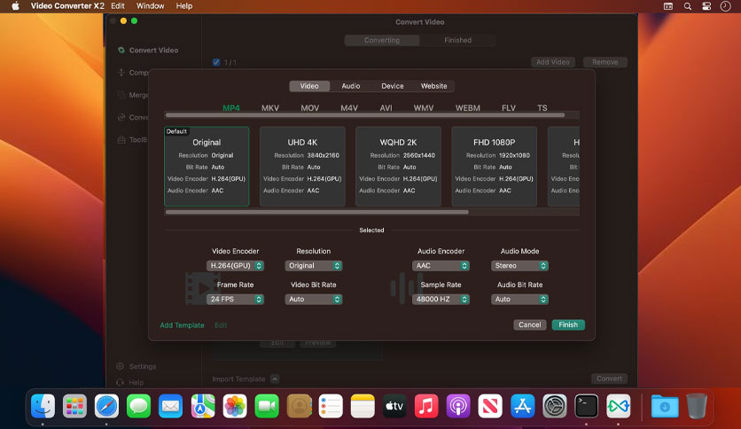Open Messages app in dock
741x429 pixels.
point(138,406)
